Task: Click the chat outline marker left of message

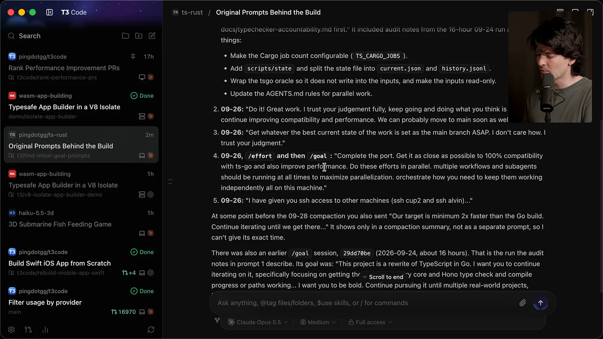Action: point(170,182)
